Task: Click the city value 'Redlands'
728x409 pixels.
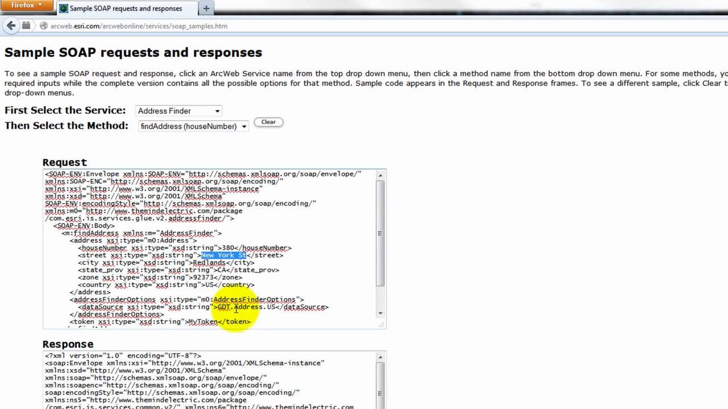Action: tap(209, 262)
